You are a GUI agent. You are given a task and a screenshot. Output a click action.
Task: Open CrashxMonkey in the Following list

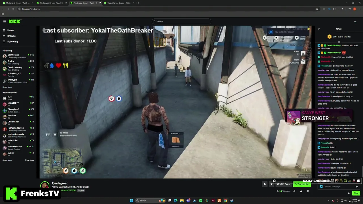(x=18, y=69)
